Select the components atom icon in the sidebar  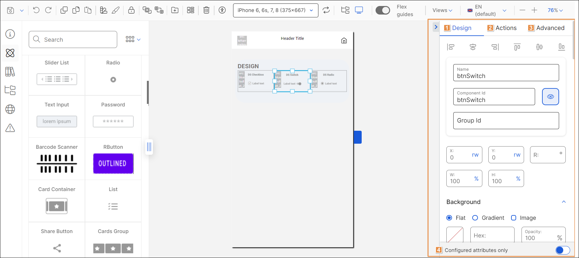(x=10, y=53)
